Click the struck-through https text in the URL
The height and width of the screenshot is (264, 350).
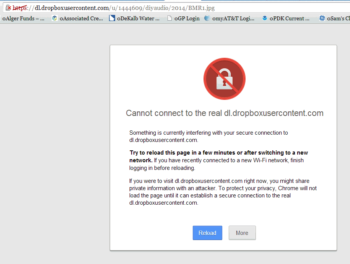pyautogui.click(x=20, y=8)
